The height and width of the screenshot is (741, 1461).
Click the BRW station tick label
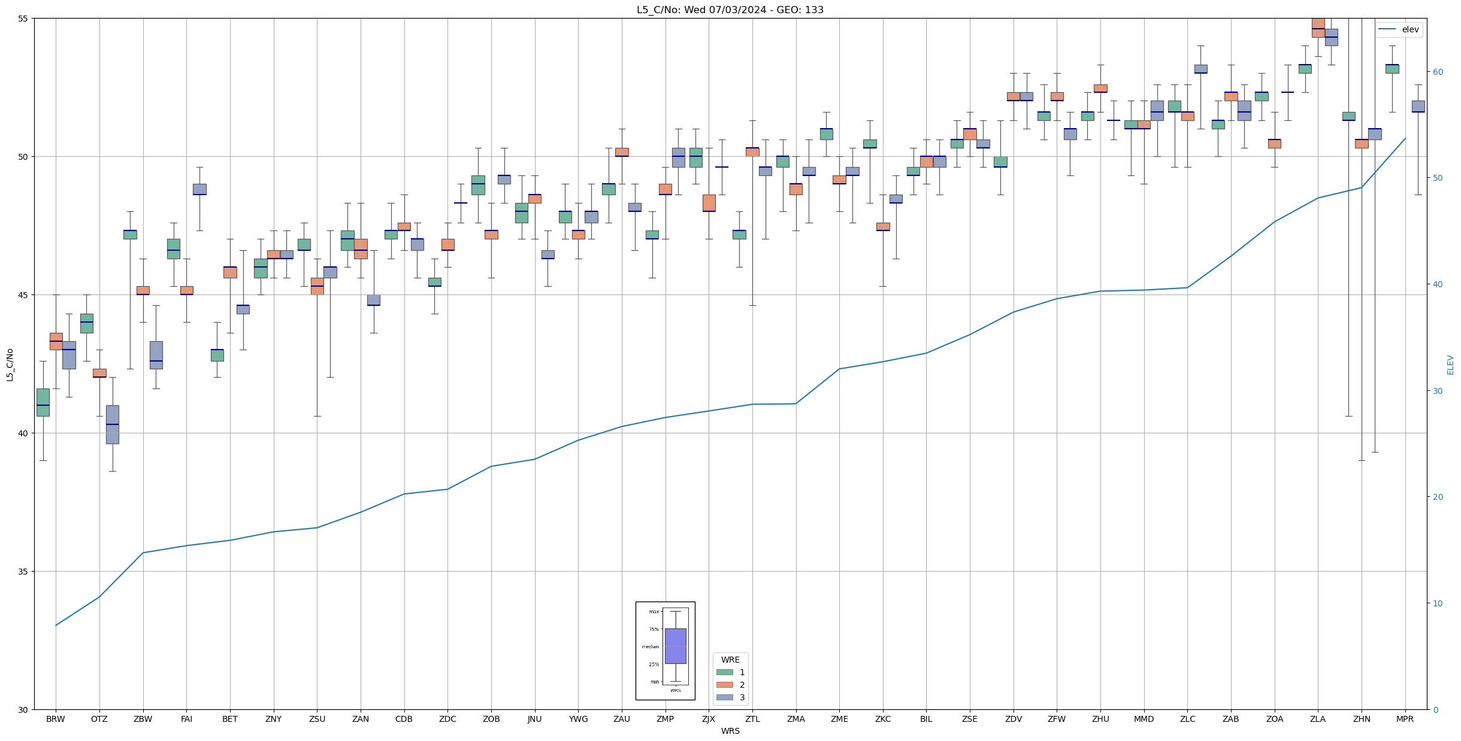tap(56, 719)
